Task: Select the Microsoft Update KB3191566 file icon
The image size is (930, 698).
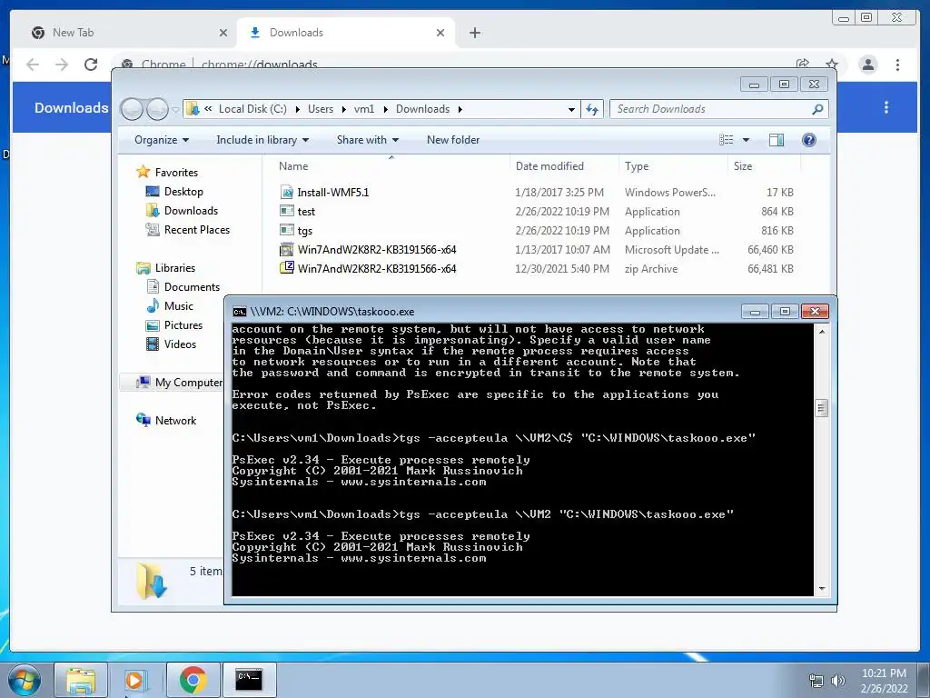Action: point(287,249)
